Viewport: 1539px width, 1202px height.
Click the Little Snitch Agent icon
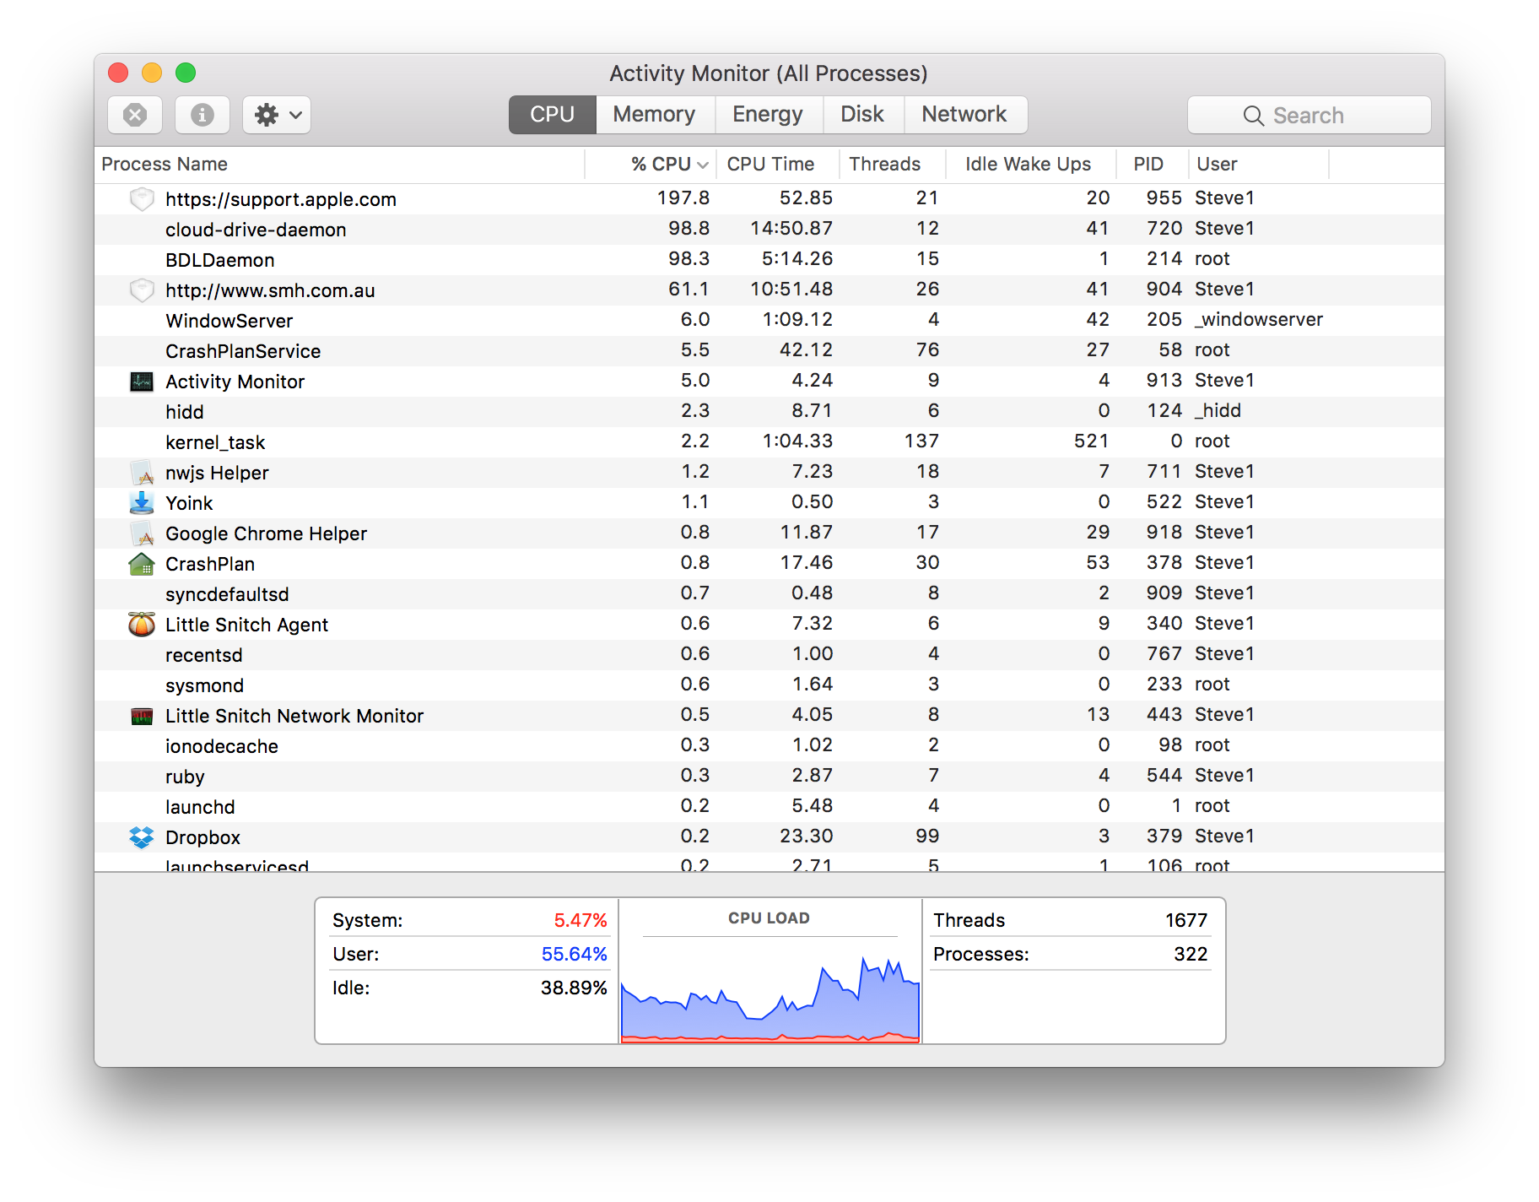[142, 625]
